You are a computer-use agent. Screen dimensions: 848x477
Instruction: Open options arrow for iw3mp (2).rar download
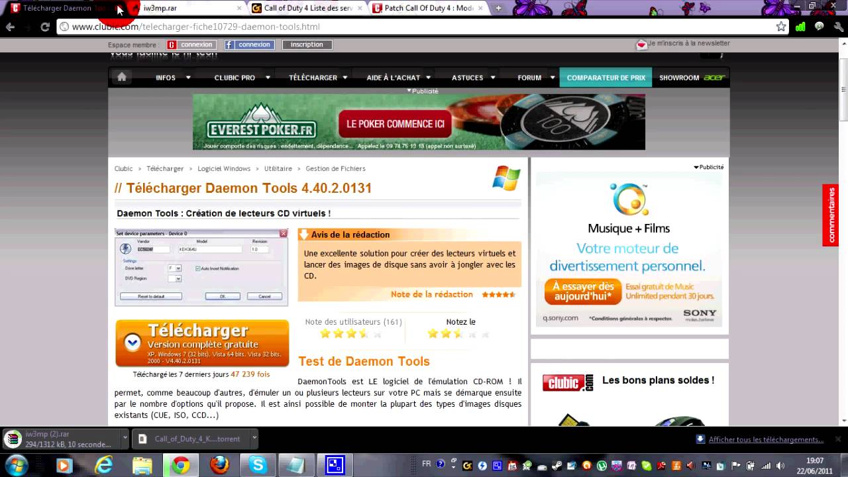[125, 438]
